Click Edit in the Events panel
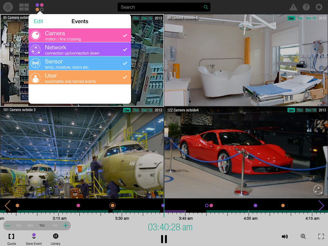 coord(38,21)
